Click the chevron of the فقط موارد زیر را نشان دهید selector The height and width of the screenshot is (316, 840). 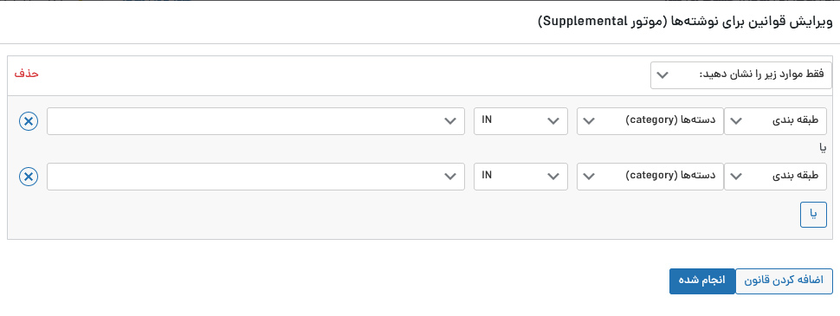click(662, 75)
